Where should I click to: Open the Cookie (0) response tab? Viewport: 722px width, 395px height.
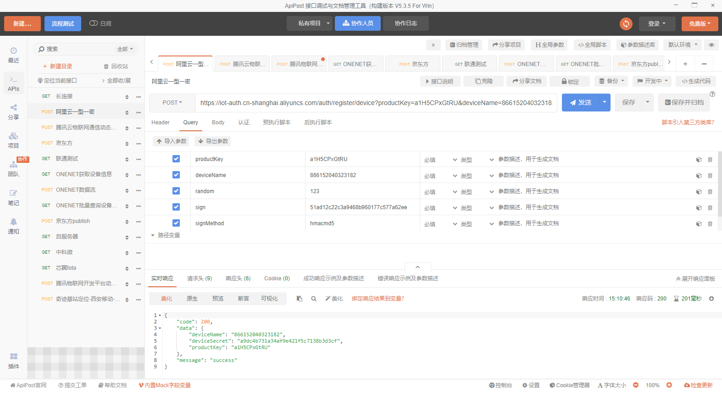click(x=277, y=278)
